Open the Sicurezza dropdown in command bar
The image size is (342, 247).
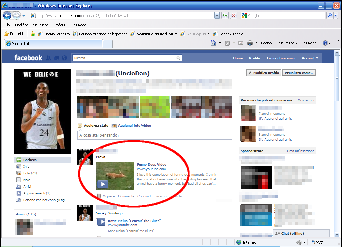(x=288, y=43)
